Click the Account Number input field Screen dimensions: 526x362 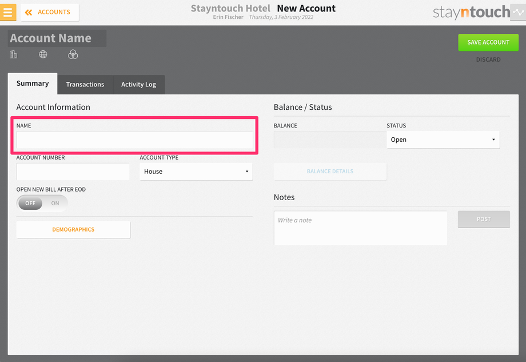[73, 172]
